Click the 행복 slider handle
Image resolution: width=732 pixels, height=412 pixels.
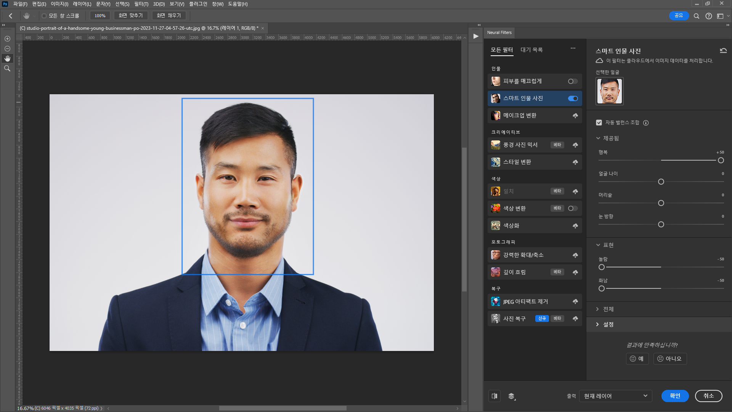coord(721,160)
